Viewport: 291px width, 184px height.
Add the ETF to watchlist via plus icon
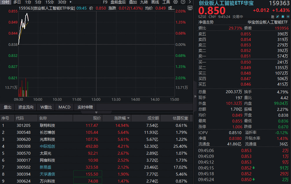tap(288, 17)
